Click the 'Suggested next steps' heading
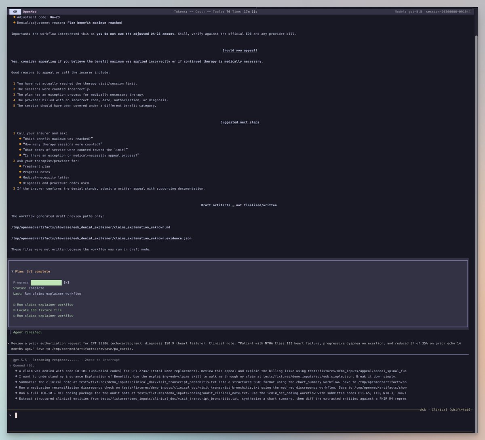485x440 pixels. click(x=240, y=122)
